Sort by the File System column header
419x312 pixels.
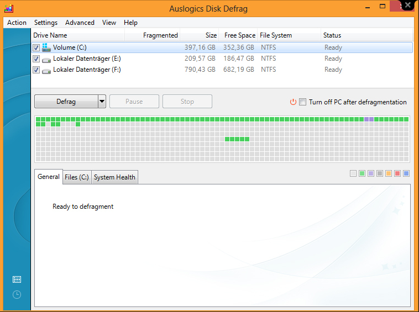[290, 35]
